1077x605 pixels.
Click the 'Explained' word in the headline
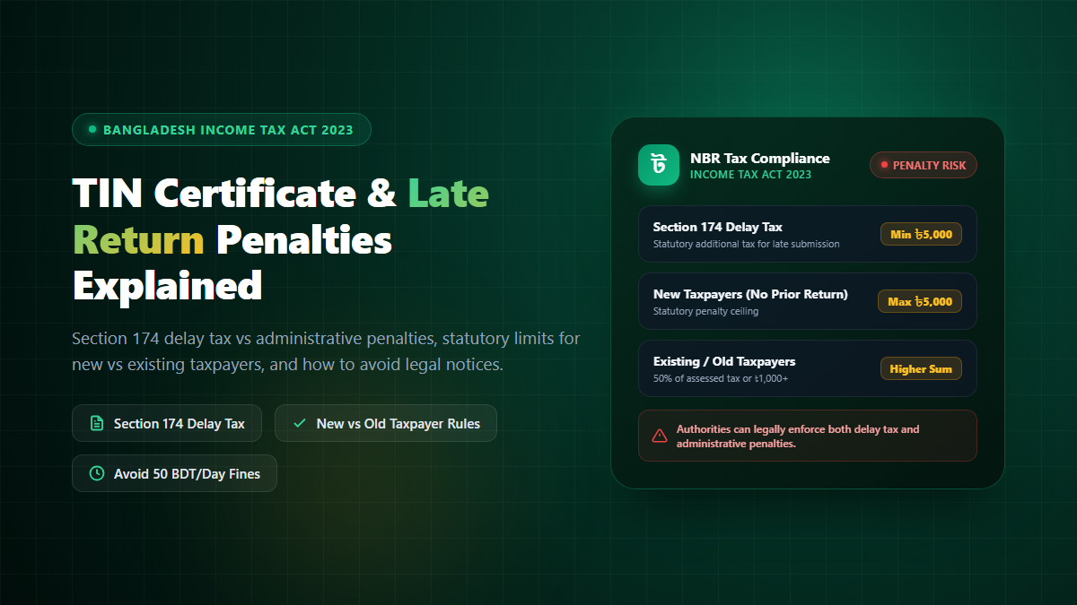tap(167, 286)
